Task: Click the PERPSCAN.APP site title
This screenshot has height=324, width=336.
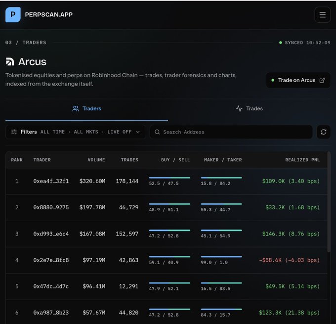Action: [48, 14]
